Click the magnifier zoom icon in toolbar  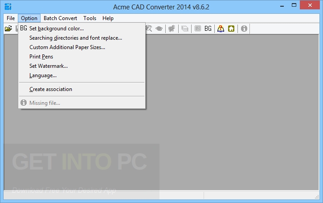click(149, 29)
